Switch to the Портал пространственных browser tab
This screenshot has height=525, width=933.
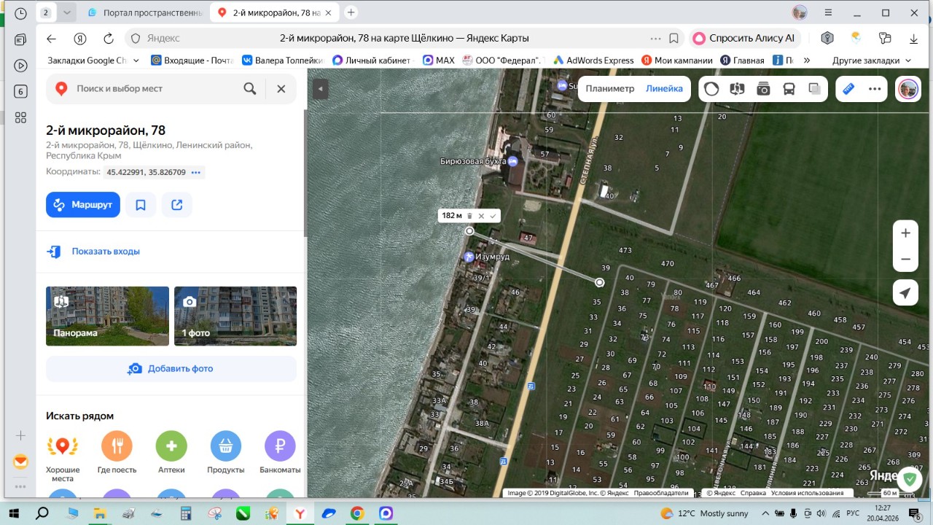(144, 12)
